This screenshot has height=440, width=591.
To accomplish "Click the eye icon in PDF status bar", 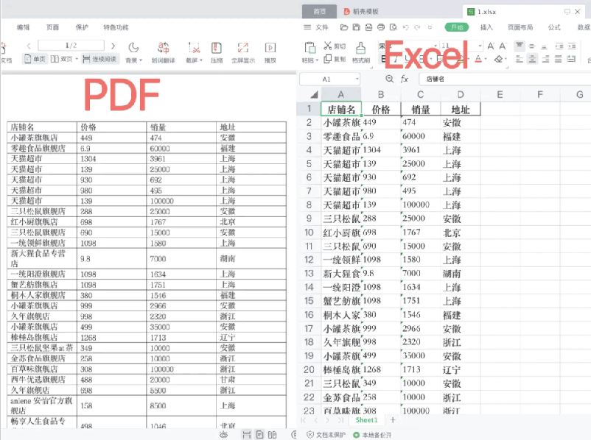I will tap(223, 435).
